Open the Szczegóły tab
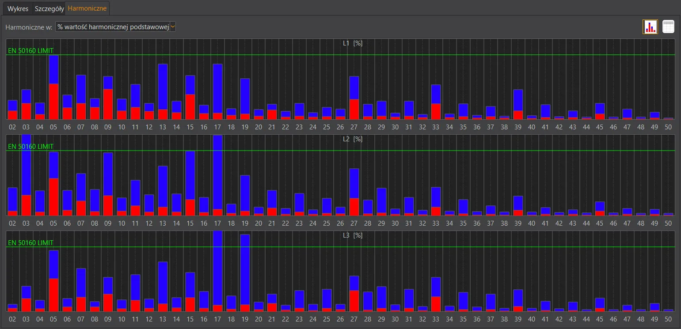 point(49,8)
